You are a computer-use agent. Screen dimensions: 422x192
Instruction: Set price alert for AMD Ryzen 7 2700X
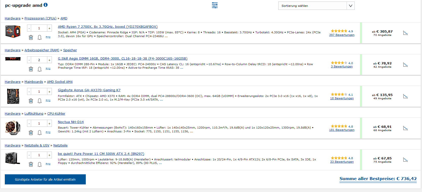[x=40, y=37]
